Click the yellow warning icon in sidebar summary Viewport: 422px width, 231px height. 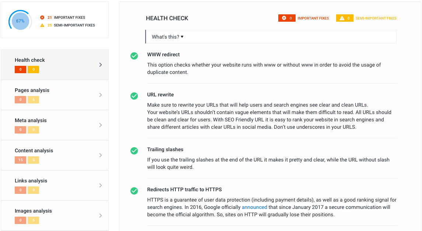[x=42, y=25]
